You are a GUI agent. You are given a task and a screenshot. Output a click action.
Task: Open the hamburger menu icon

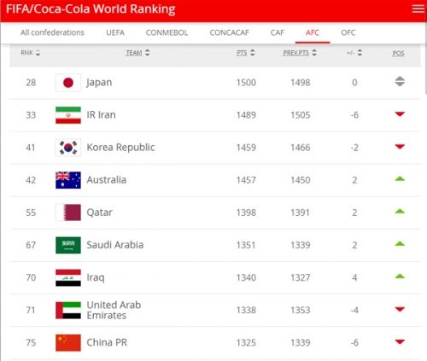pos(418,9)
